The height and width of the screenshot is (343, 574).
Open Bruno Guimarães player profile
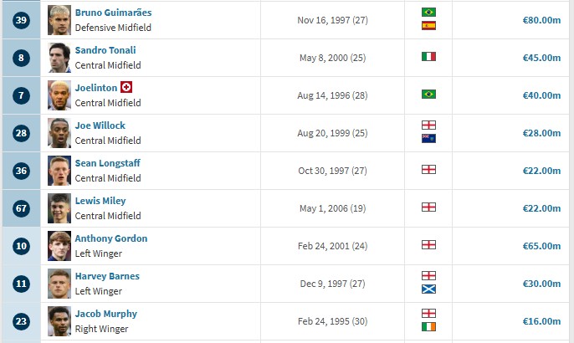tap(113, 13)
